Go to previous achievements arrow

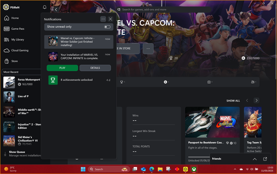click(x=247, y=100)
